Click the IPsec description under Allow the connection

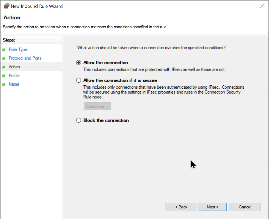click(155, 70)
